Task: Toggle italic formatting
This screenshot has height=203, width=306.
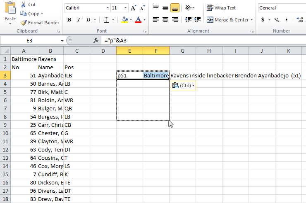Action: [x=79, y=20]
